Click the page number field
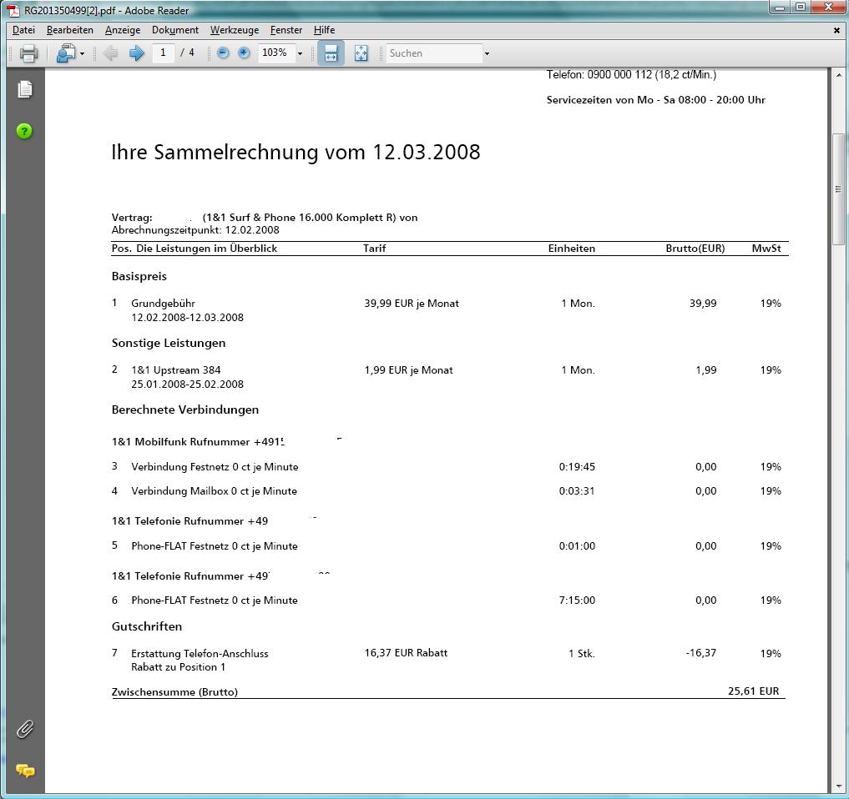The width and height of the screenshot is (849, 799). pyautogui.click(x=163, y=53)
